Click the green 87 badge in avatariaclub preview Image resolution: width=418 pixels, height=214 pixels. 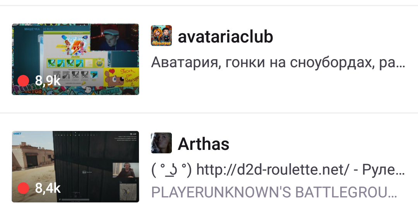(99, 63)
